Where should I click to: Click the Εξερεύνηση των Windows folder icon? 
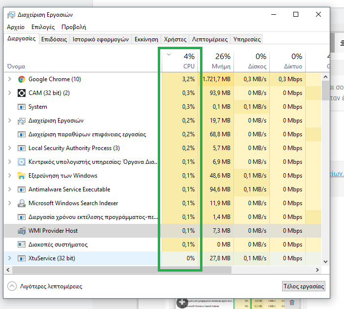[x=22, y=176]
